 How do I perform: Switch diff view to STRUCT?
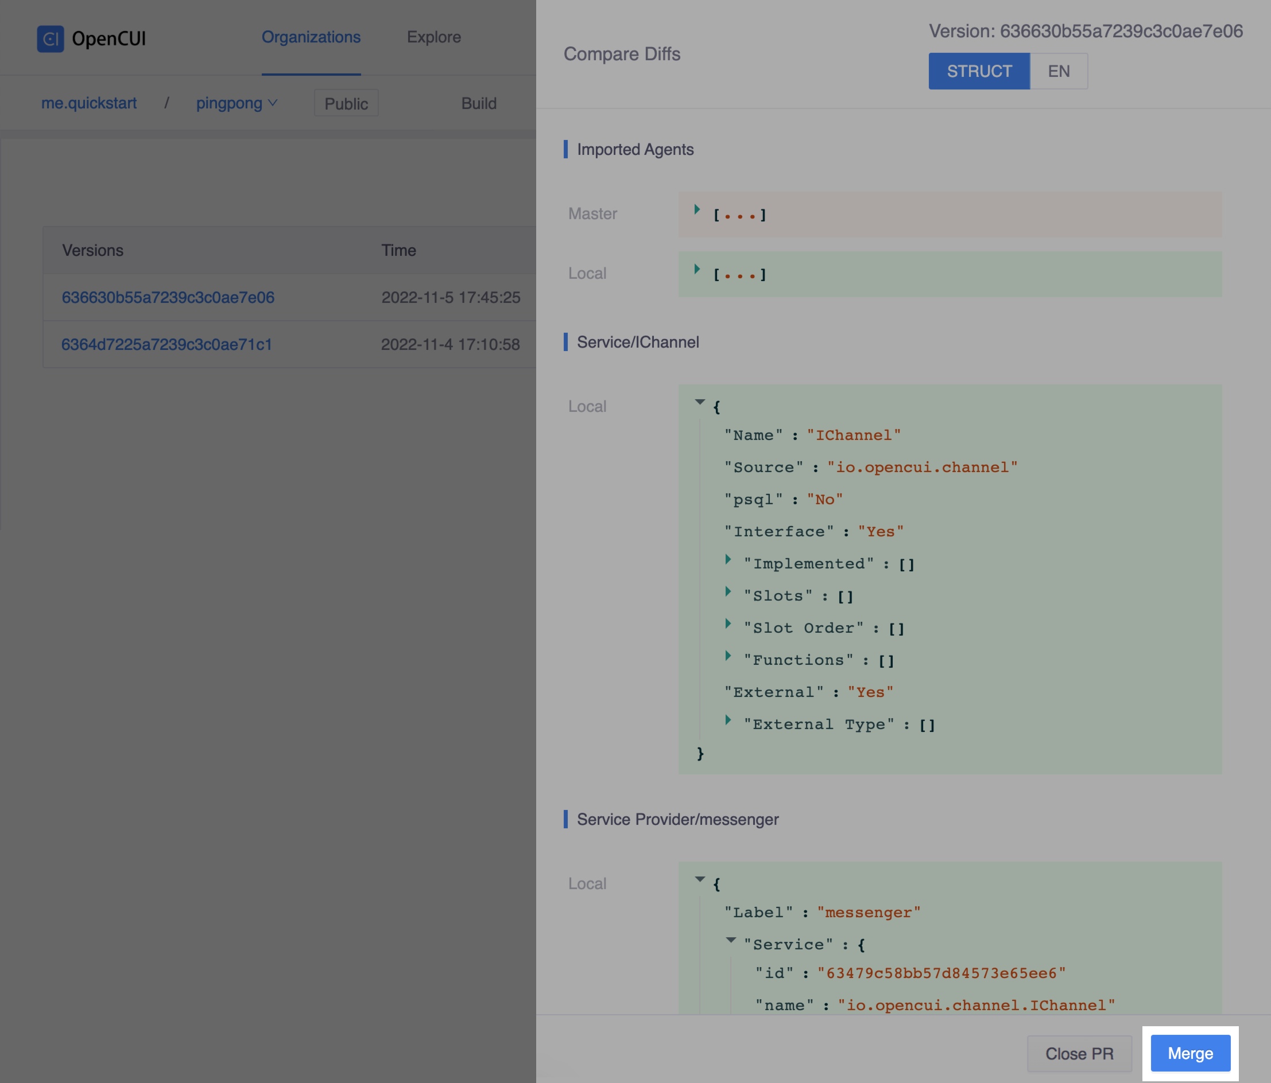click(978, 71)
